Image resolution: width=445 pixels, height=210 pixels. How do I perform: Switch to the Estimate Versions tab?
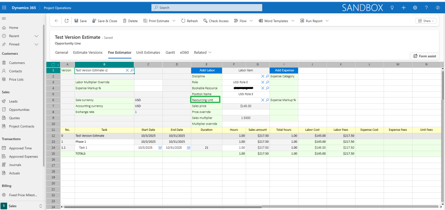(x=88, y=52)
